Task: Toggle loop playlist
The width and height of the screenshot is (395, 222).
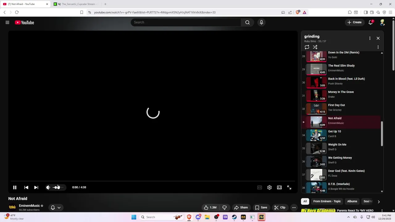Action: pos(307,47)
